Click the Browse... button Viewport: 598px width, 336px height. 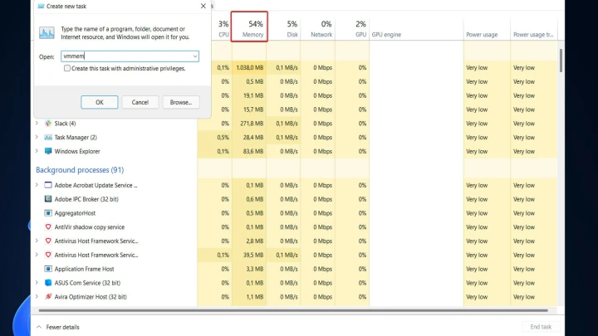click(x=181, y=102)
